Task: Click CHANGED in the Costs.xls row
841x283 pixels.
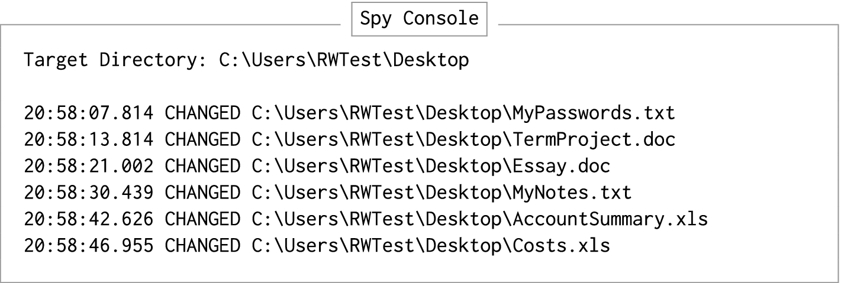Action: point(202,246)
